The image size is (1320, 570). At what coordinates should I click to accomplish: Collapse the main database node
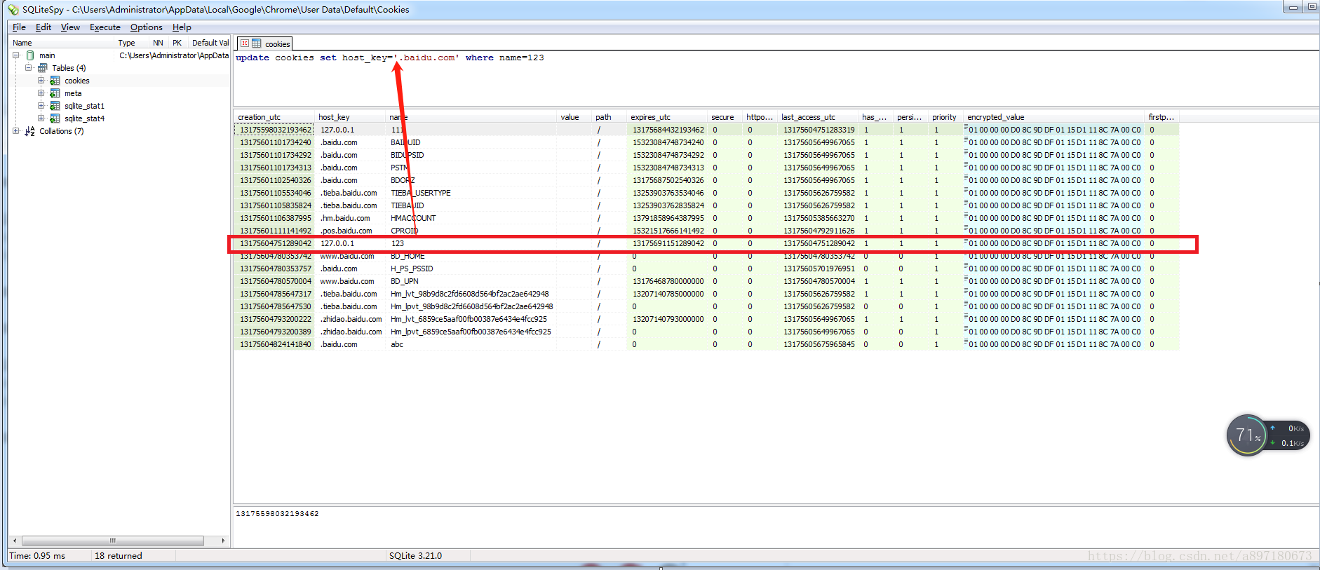[x=16, y=55]
